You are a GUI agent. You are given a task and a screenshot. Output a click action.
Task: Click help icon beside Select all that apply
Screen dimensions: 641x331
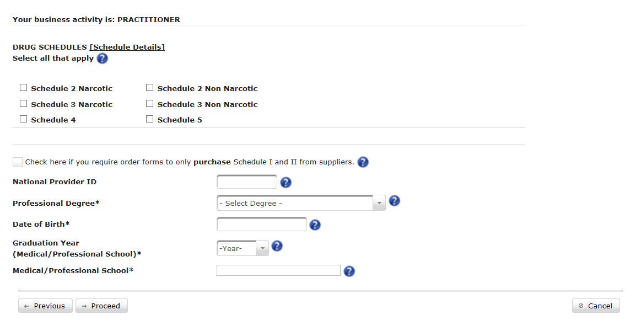click(x=103, y=58)
